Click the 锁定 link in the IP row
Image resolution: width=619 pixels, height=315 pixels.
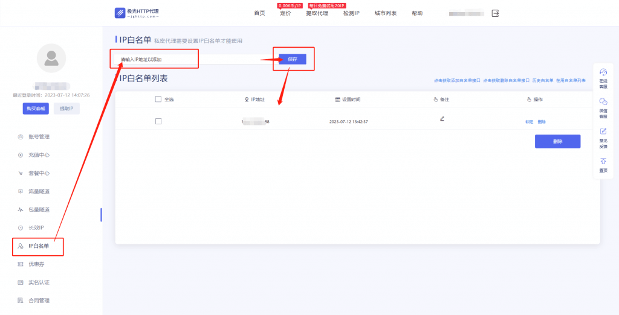pyautogui.click(x=529, y=122)
